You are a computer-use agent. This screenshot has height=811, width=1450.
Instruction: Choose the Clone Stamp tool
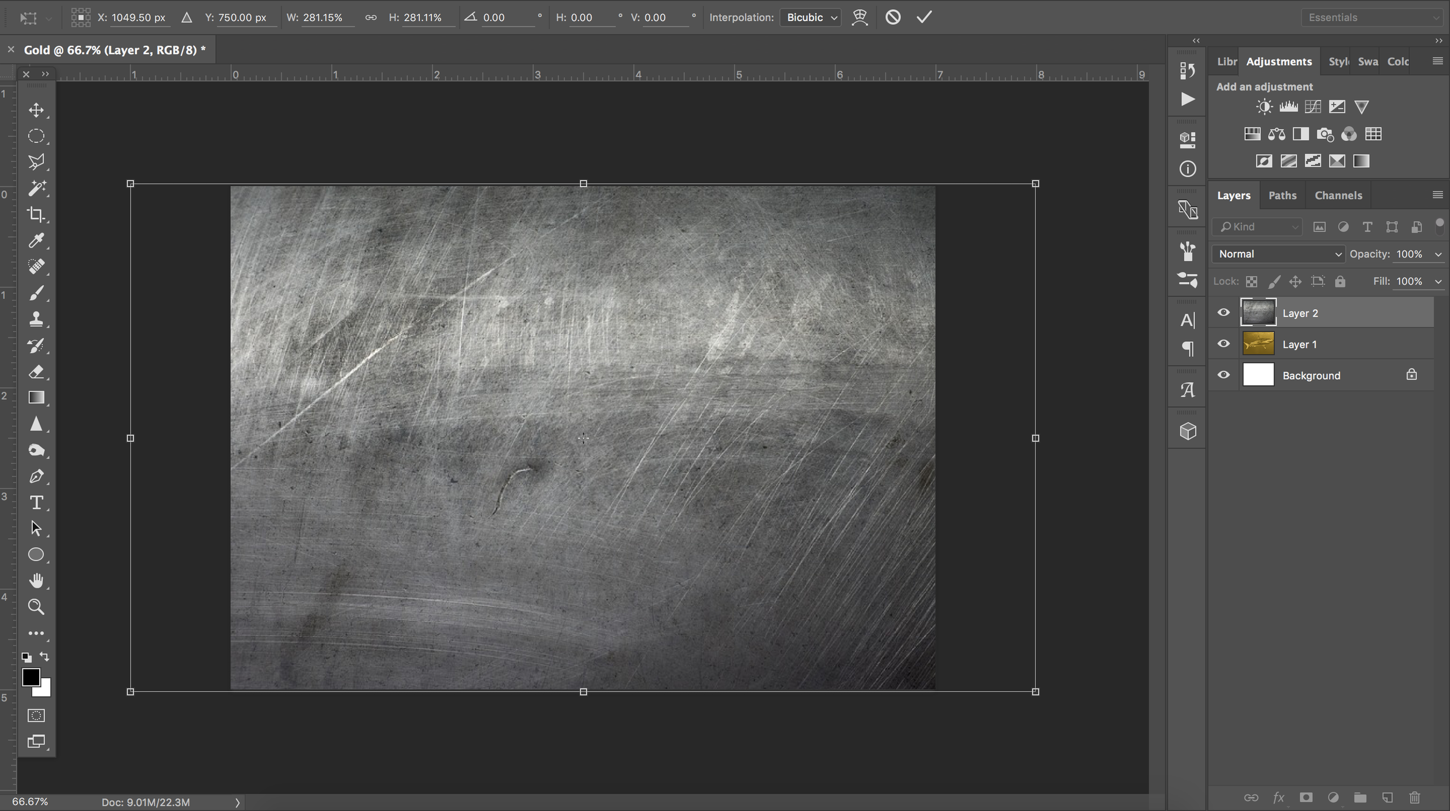pyautogui.click(x=36, y=319)
